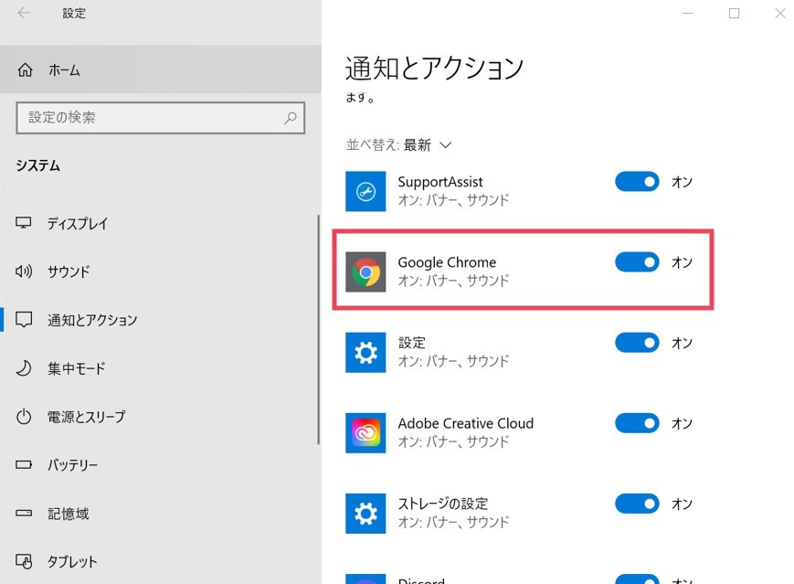Click the sidebar vertical scrollbar

(318, 329)
